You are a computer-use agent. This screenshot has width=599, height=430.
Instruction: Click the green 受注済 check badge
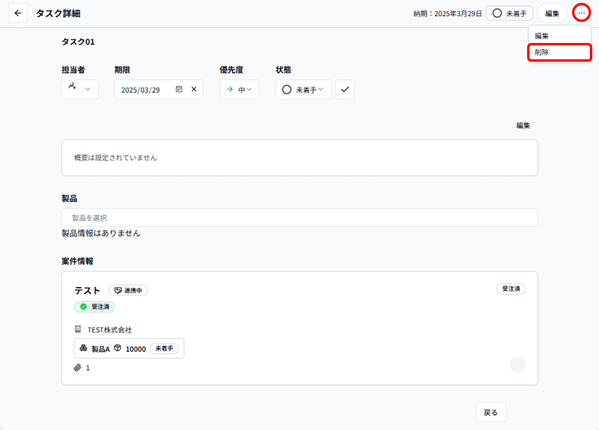pos(95,307)
